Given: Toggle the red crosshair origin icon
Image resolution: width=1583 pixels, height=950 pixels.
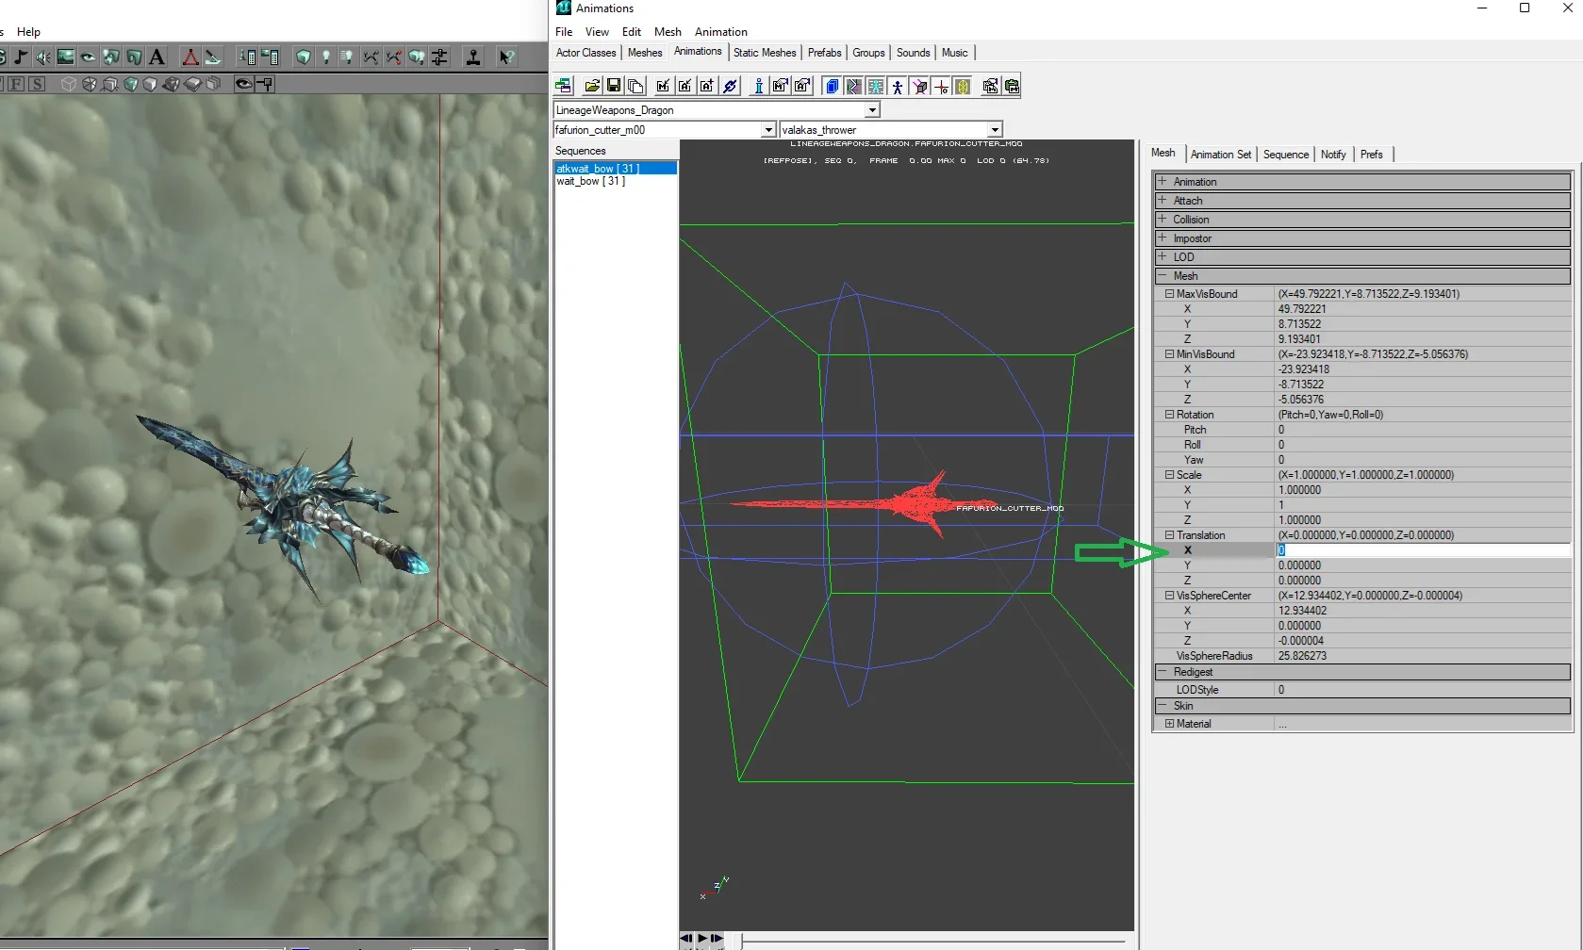Looking at the screenshot, I should (941, 86).
